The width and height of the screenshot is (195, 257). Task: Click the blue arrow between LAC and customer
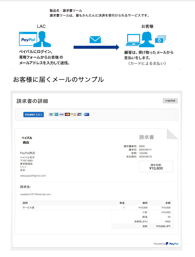point(96,47)
